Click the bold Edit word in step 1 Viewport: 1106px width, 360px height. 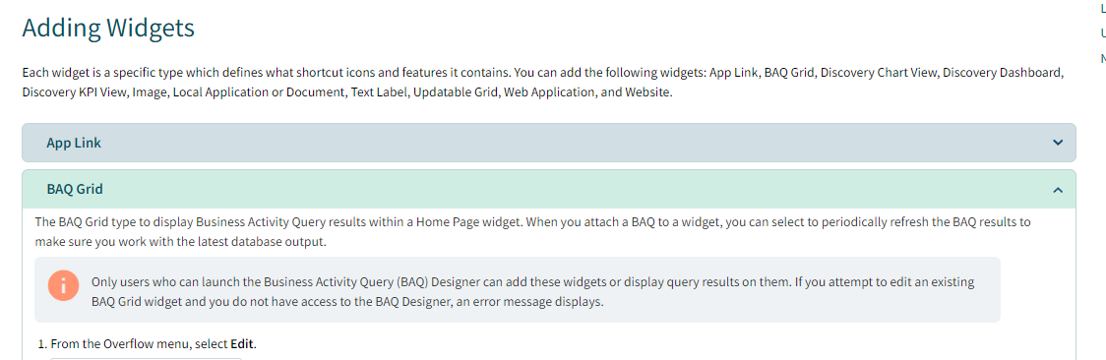[242, 344]
